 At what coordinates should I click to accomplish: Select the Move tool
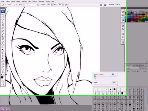[x=3, y=15]
